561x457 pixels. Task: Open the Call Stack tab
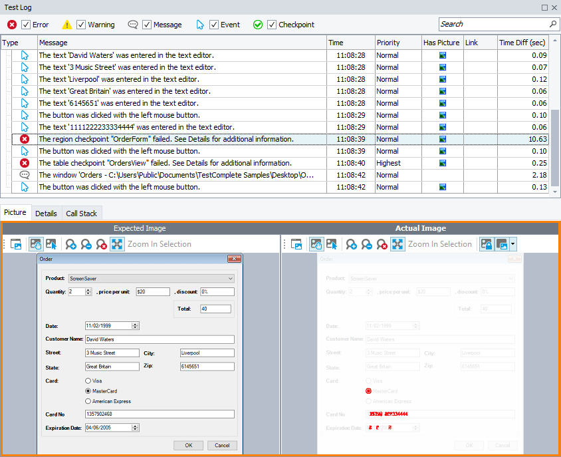point(81,214)
